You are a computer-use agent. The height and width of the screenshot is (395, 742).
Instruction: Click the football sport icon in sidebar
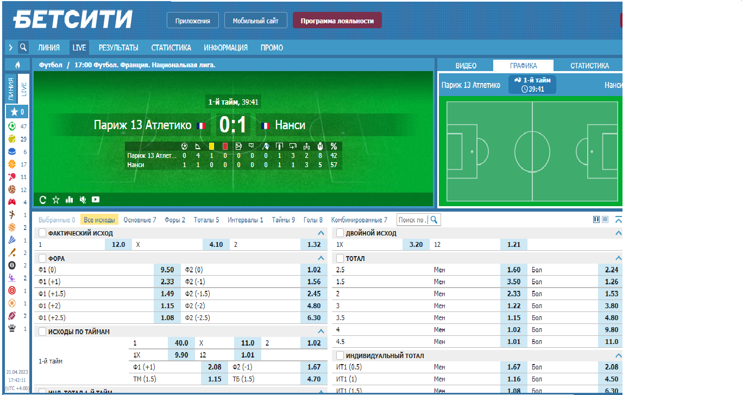click(x=12, y=126)
